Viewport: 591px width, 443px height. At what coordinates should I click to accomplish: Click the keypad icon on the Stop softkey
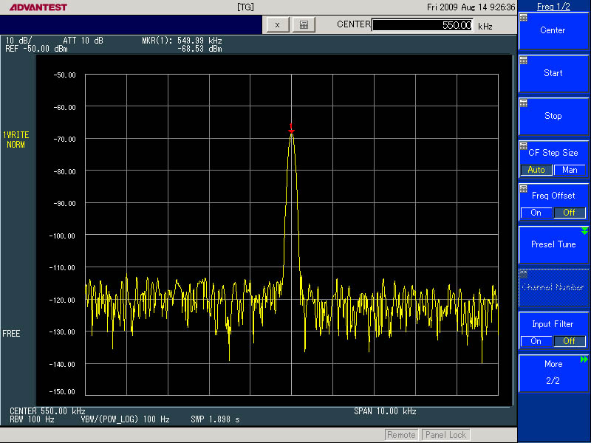coord(524,103)
